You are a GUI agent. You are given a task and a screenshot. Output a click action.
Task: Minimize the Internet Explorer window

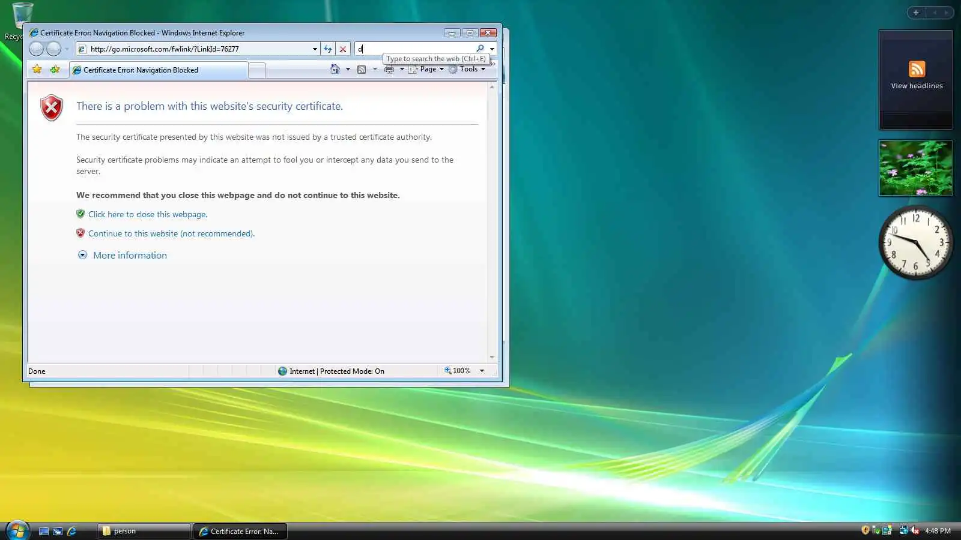452,33
